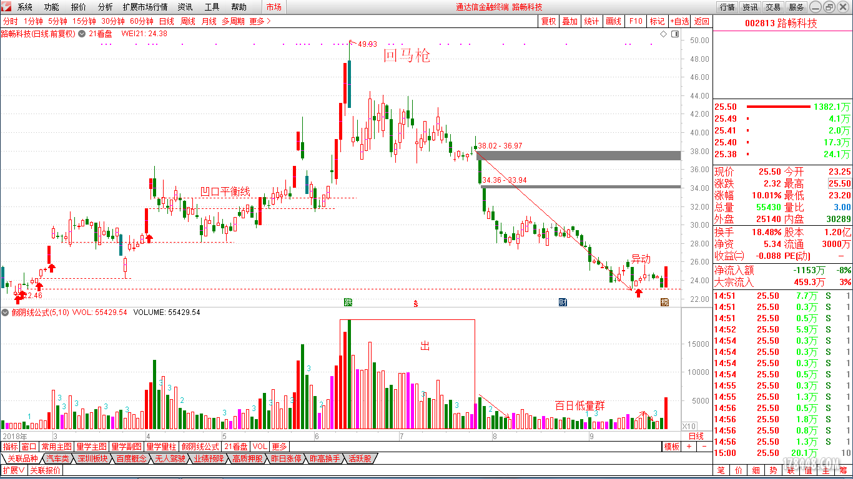Image resolution: width=853 pixels, height=479 pixels.
Task: Click the + zoom button beside 模板
Action: coord(689,447)
